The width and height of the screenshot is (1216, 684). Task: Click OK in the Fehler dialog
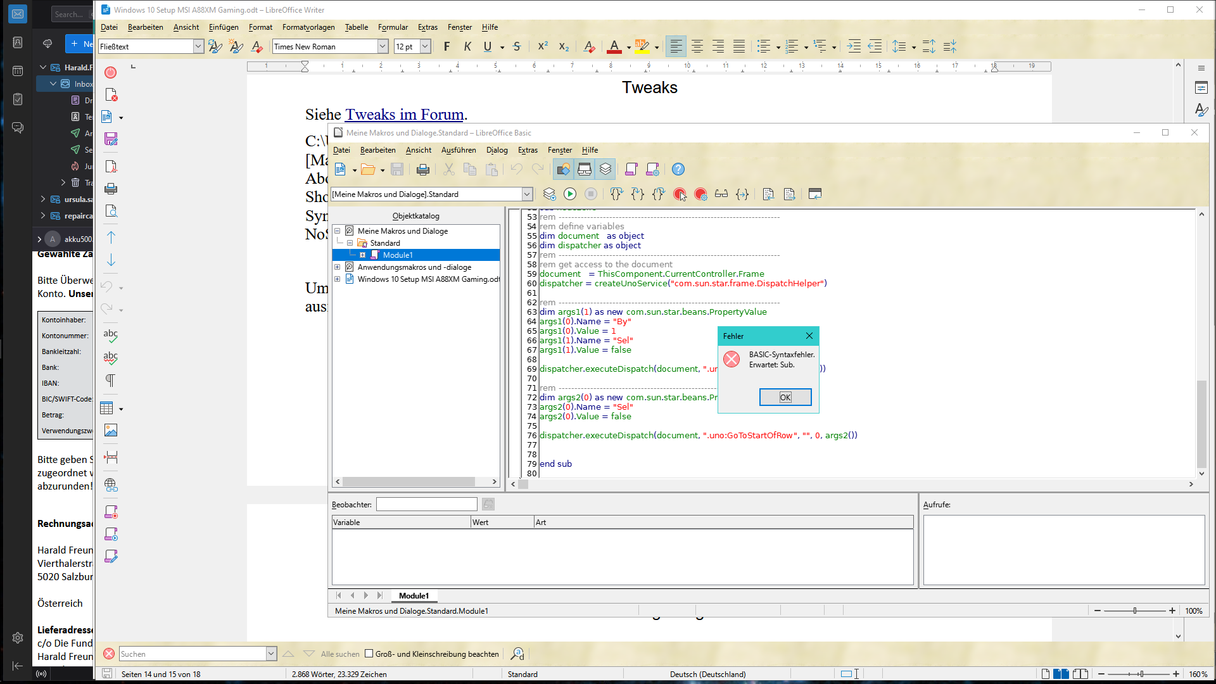(x=785, y=397)
